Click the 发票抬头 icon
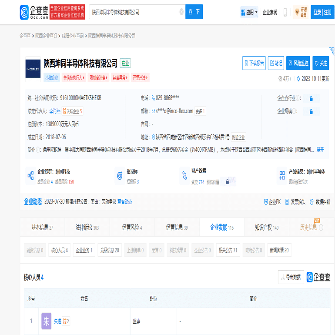 [x=287, y=202]
